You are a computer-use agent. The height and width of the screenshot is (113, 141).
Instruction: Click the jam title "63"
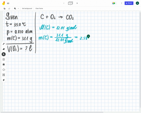(x=8, y=3)
